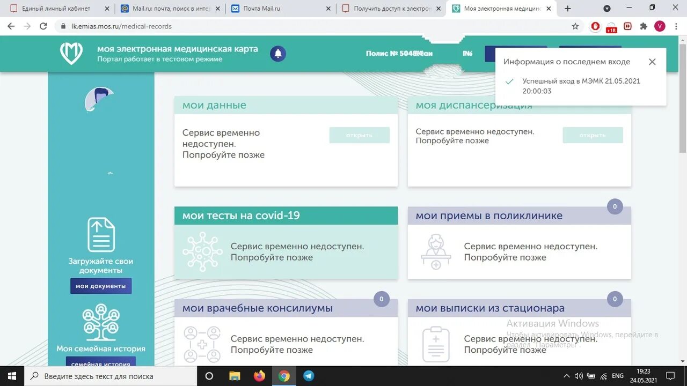Go back in browser history
The height and width of the screenshot is (386, 687).
[x=11, y=26]
